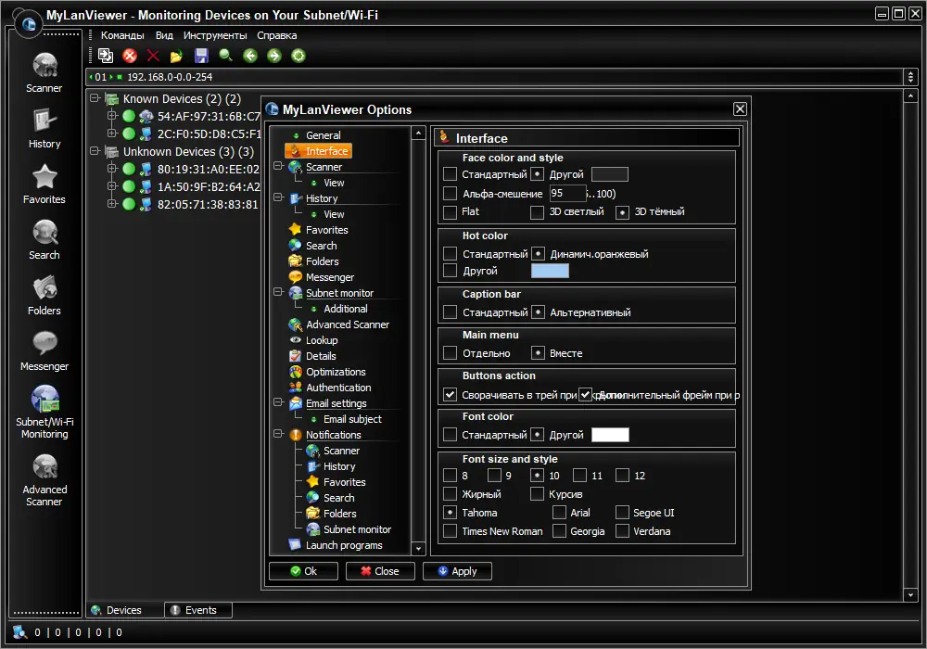Image resolution: width=927 pixels, height=649 pixels.
Task: Collapse the Known Devices group
Action: point(95,98)
